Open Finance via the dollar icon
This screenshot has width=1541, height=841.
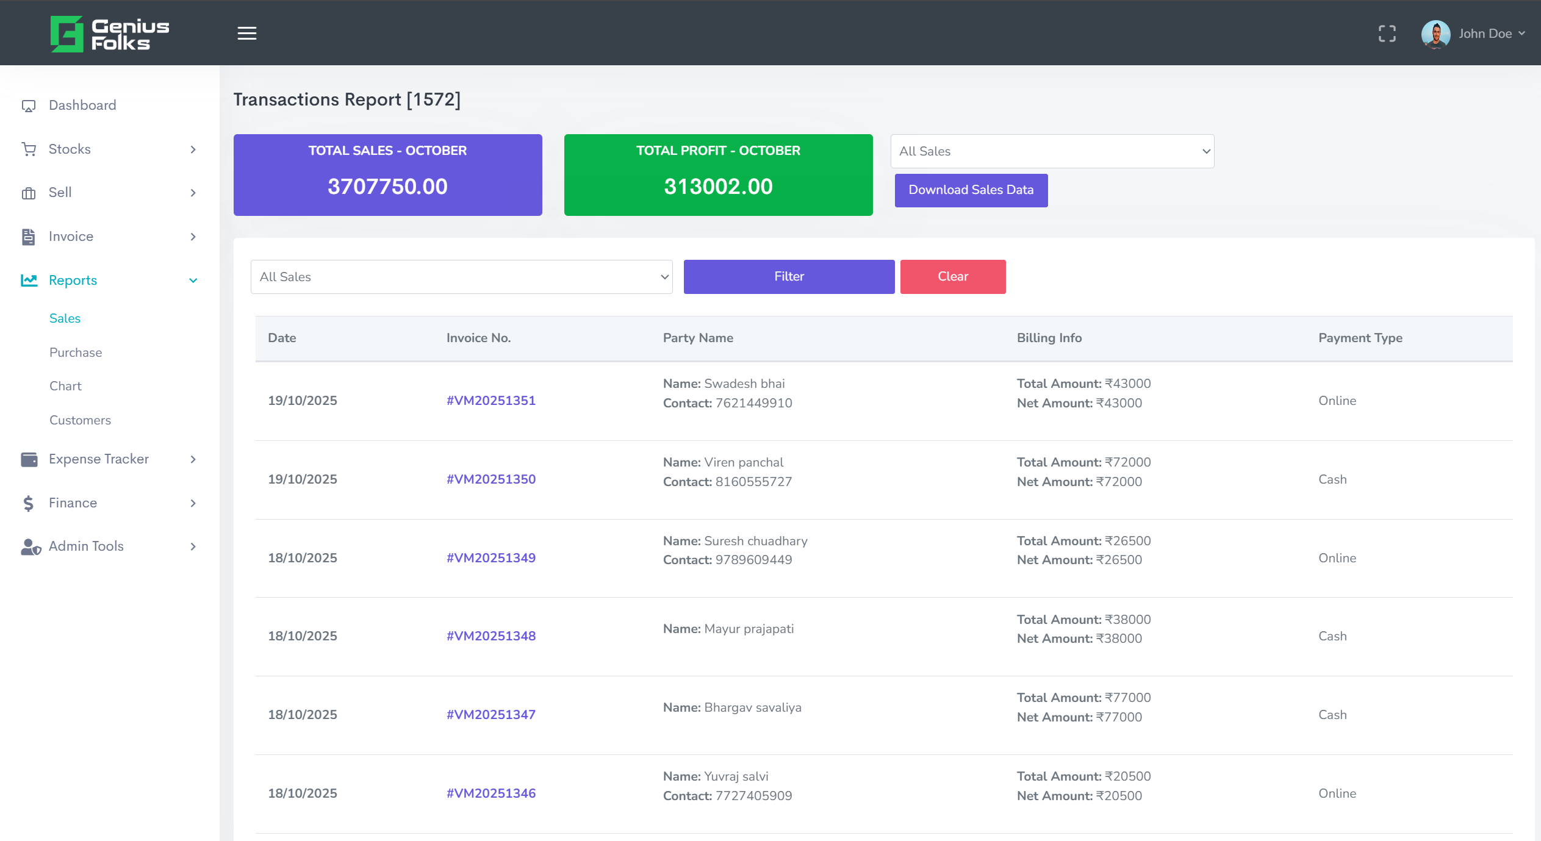pos(28,503)
